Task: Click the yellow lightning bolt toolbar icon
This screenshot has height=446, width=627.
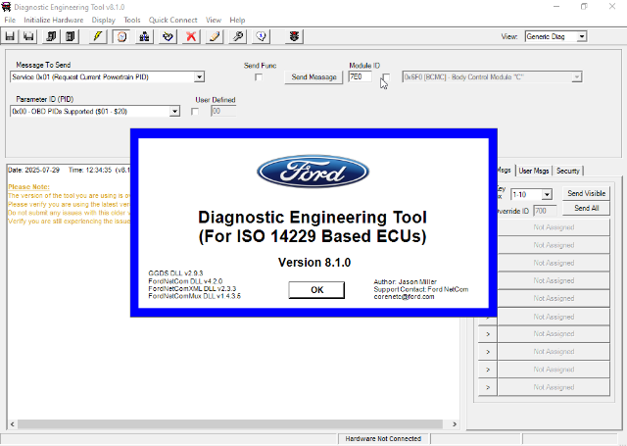Action: tap(98, 36)
